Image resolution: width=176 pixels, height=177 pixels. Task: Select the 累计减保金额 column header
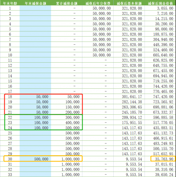(67, 3)
